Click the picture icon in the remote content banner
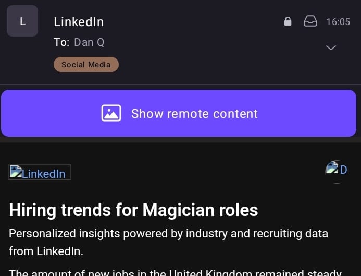361x276 pixels. click(111, 113)
